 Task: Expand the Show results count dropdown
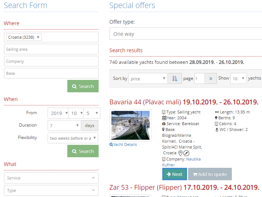coord(238,79)
